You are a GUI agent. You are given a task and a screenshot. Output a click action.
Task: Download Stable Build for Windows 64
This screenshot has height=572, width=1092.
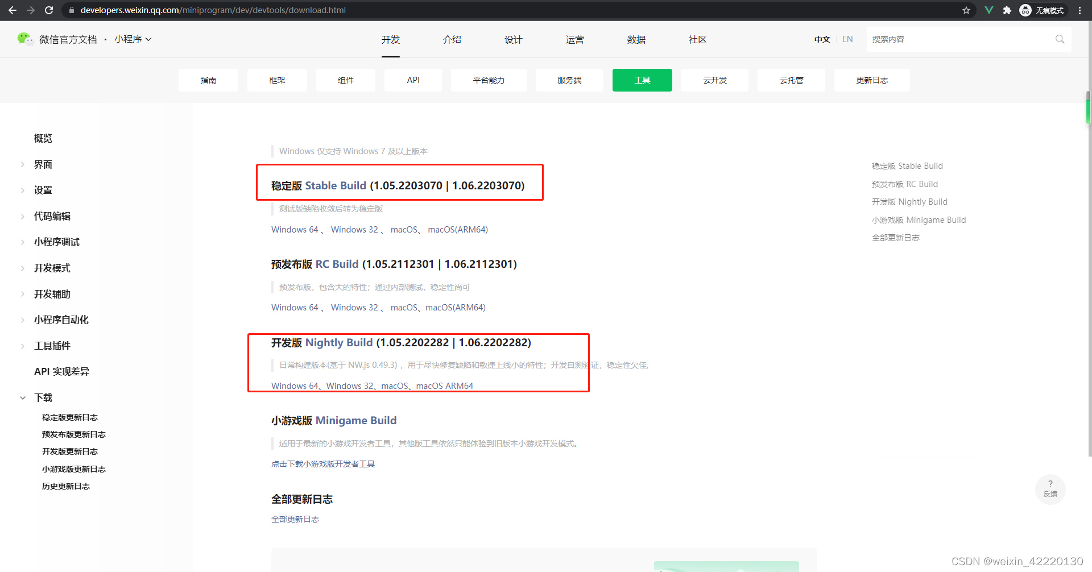coord(295,230)
